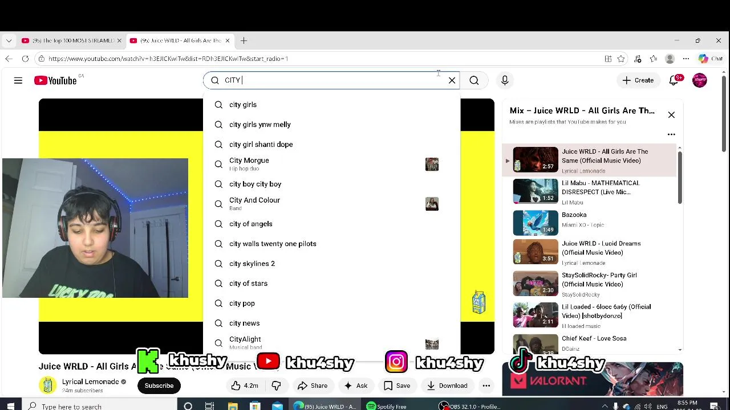Open the Create button

point(638,80)
